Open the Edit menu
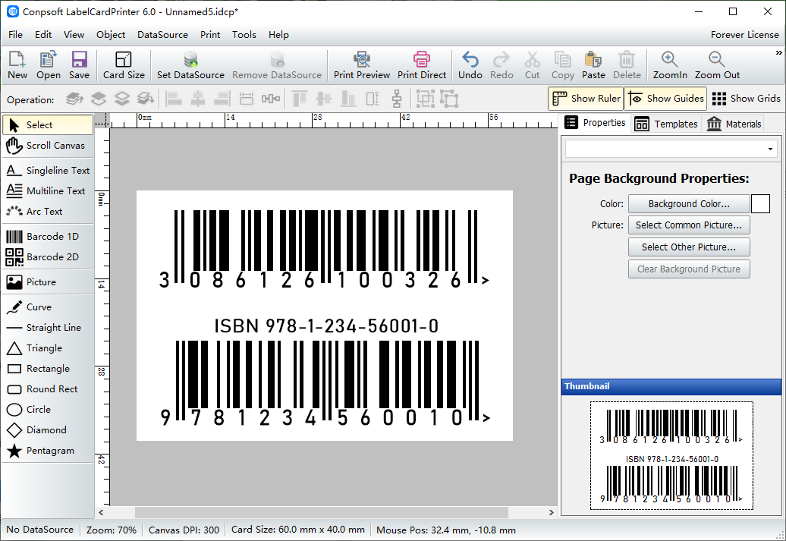The height and width of the screenshot is (541, 786). coord(43,35)
